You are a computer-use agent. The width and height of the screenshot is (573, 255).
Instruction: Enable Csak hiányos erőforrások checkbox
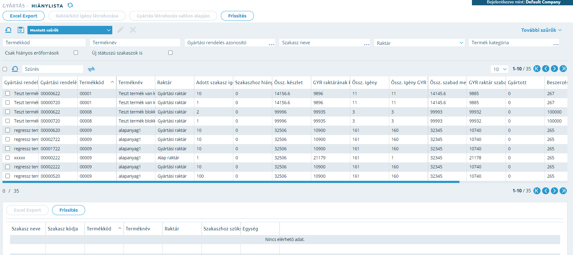(76, 53)
